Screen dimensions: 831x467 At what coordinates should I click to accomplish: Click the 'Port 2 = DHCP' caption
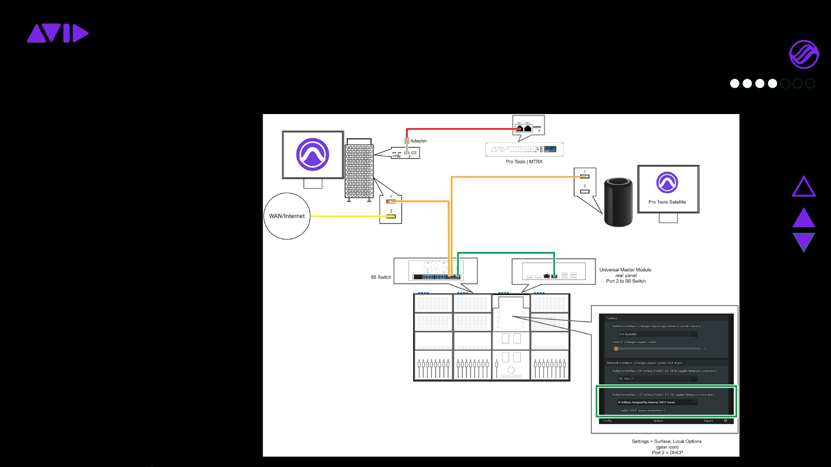click(667, 453)
